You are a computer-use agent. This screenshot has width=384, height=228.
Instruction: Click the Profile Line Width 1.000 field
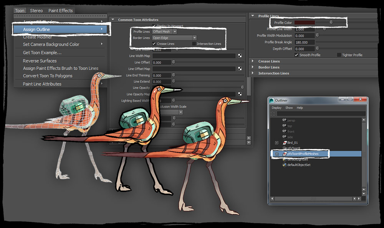pos(305,29)
